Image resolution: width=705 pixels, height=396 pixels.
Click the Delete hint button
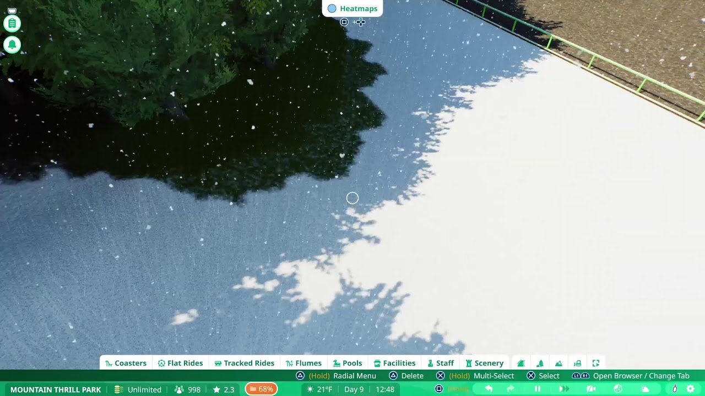[406, 376]
